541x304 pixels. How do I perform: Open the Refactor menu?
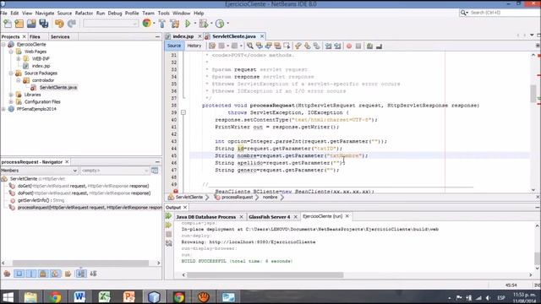(84, 14)
